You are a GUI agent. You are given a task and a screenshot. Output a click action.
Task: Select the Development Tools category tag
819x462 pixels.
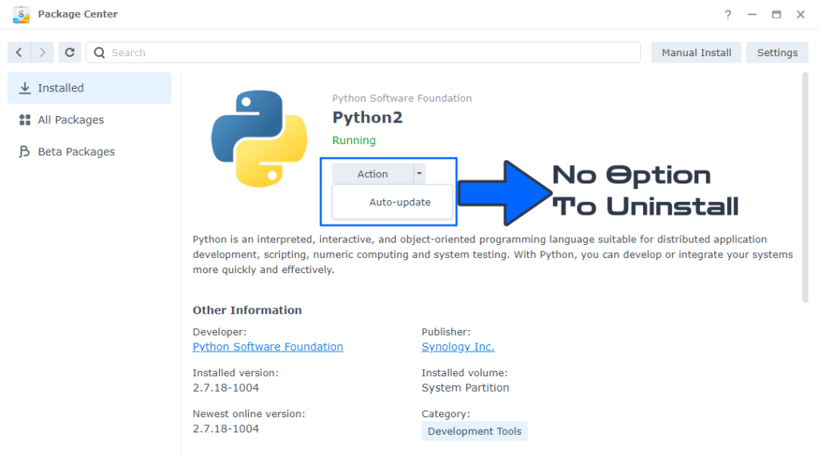click(474, 430)
